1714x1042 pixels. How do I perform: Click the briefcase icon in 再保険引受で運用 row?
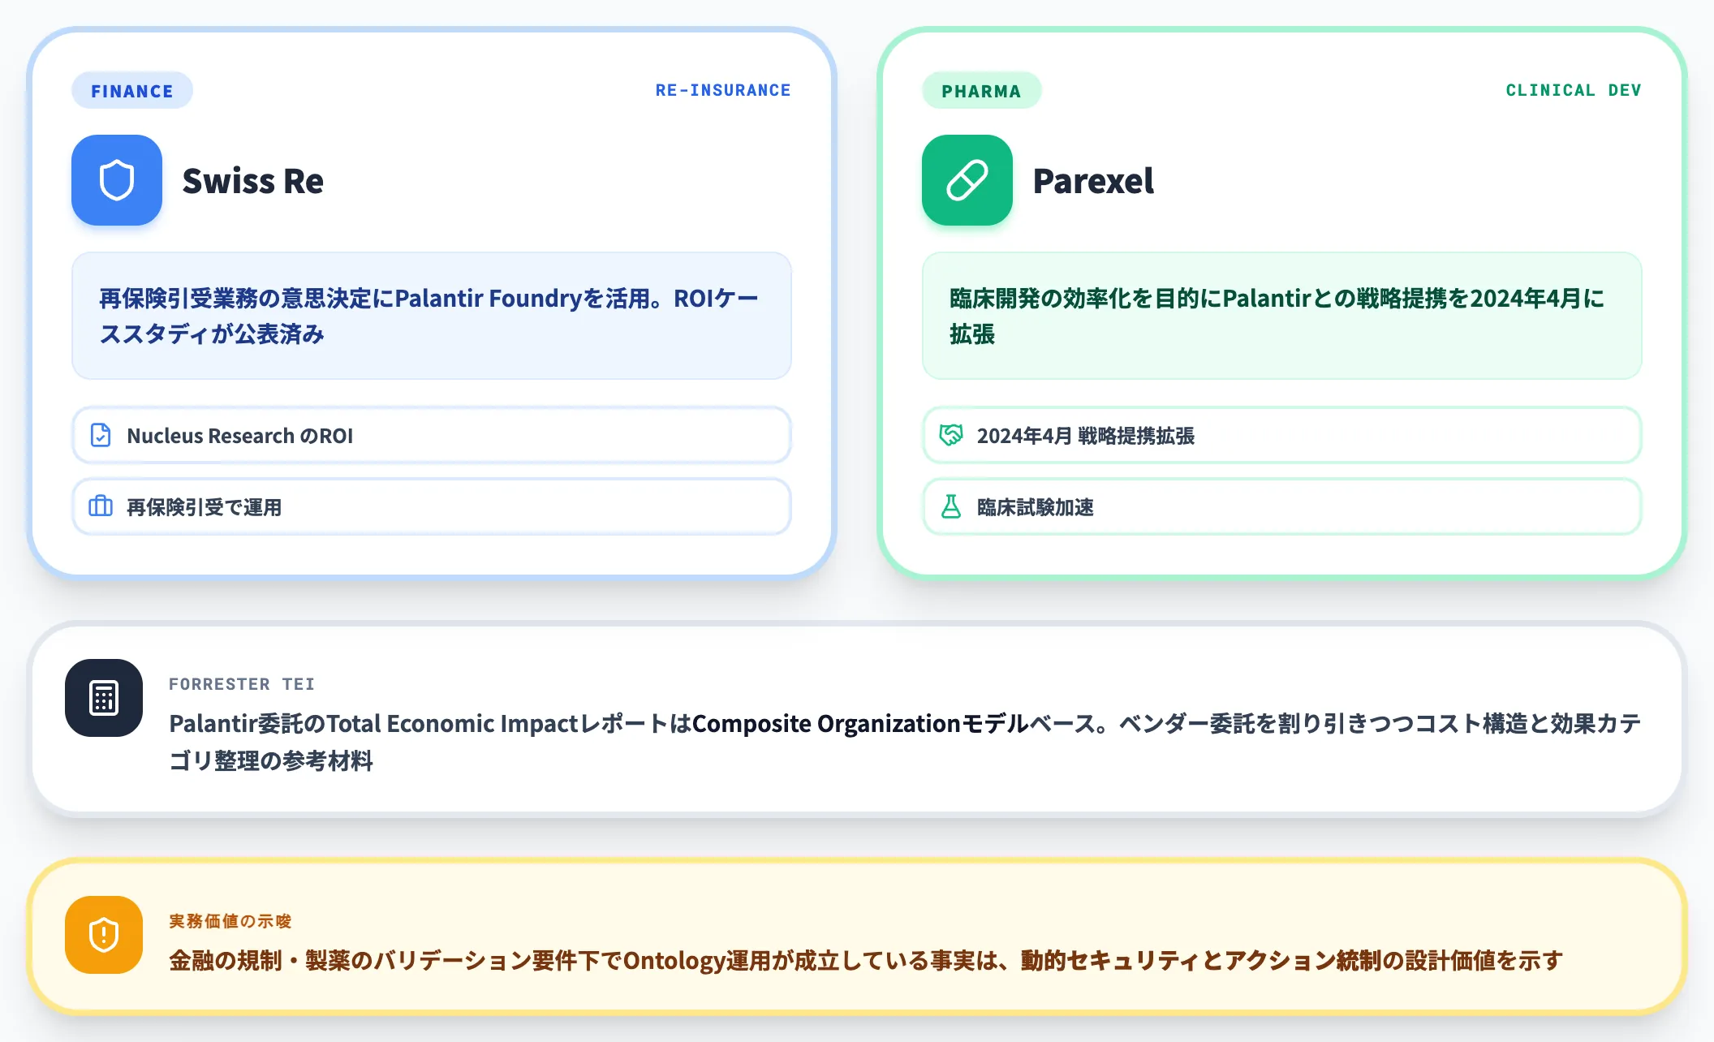coord(101,506)
